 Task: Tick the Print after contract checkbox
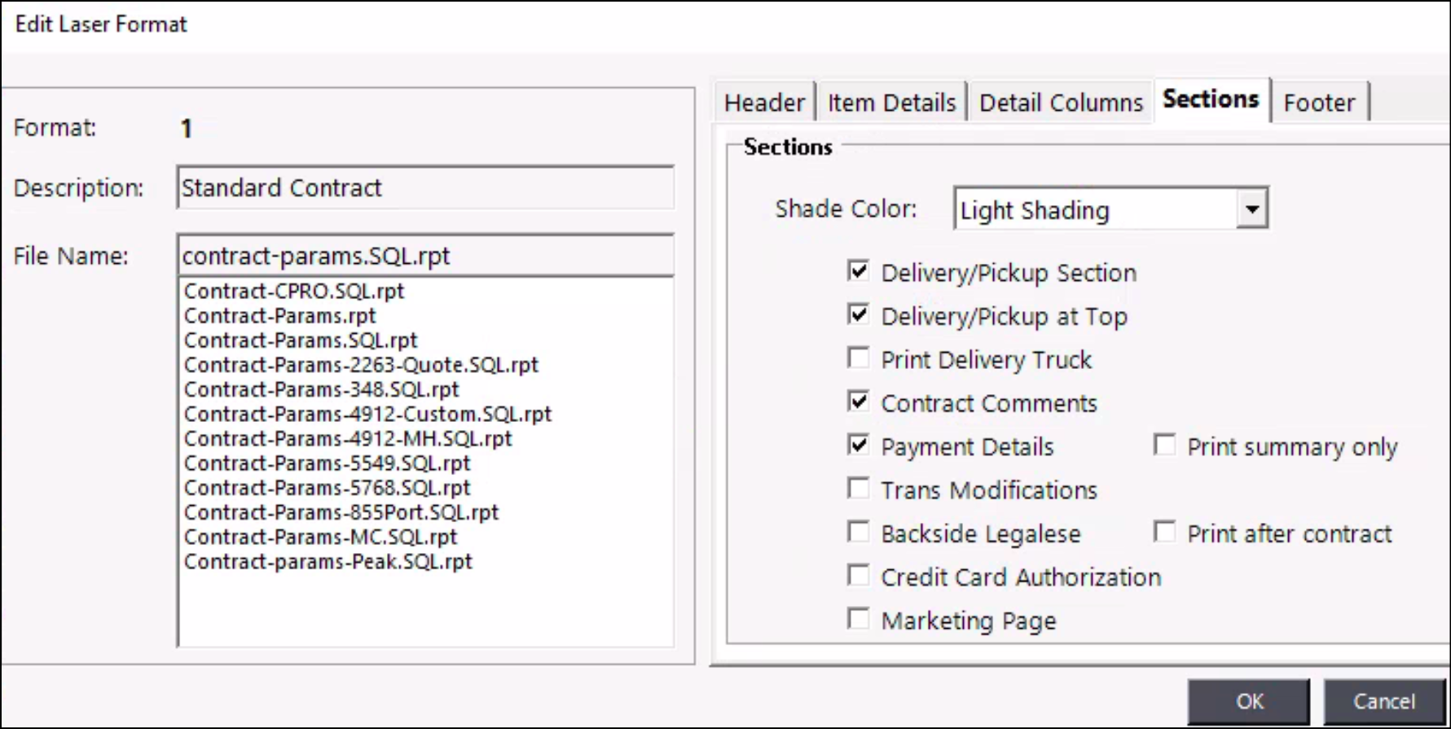click(1164, 533)
